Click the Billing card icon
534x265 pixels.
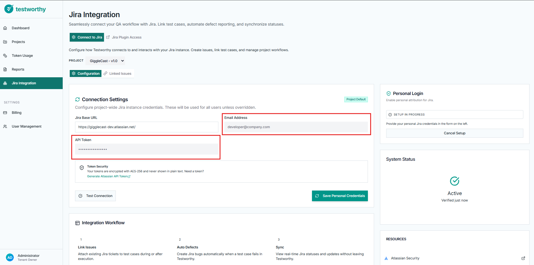(x=5, y=113)
